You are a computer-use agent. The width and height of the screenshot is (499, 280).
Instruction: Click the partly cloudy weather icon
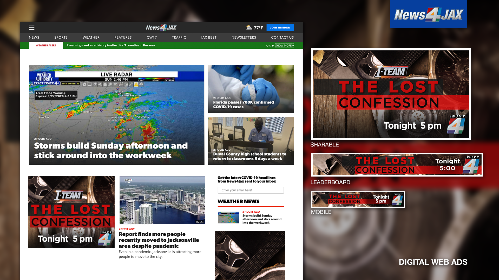(249, 27)
